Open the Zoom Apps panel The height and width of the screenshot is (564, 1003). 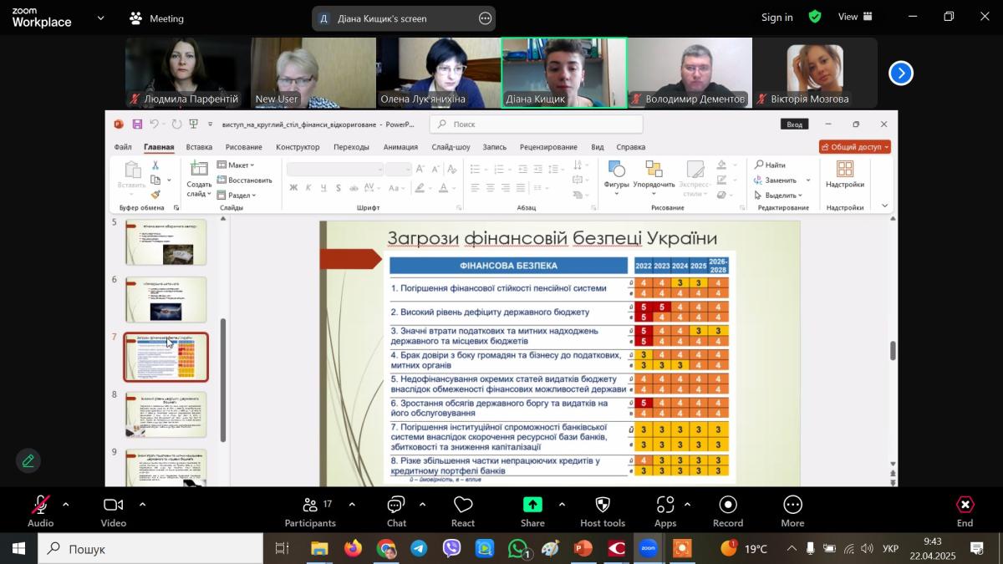[665, 511]
